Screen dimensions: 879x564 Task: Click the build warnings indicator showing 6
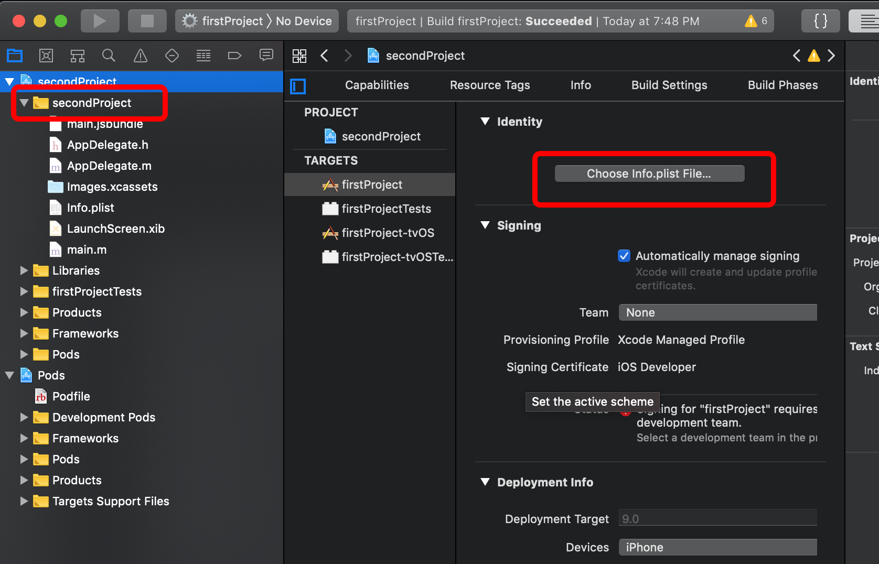click(x=756, y=21)
